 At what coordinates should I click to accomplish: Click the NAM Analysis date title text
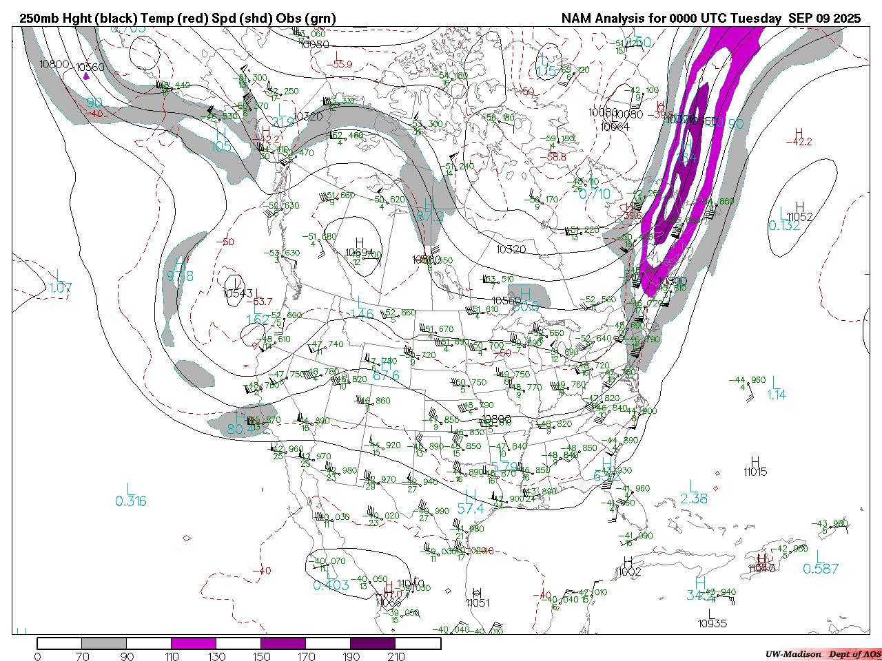pos(710,19)
